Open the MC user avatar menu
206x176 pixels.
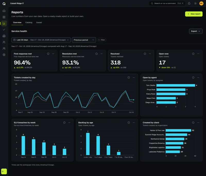[x=201, y=3]
